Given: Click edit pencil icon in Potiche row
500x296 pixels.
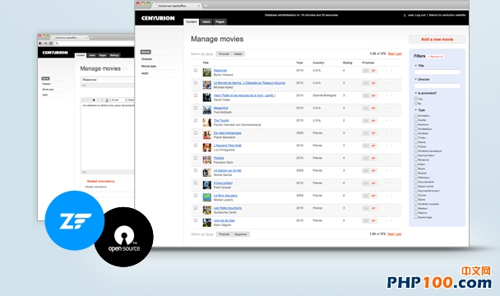Looking at the screenshot, I should tap(387, 158).
